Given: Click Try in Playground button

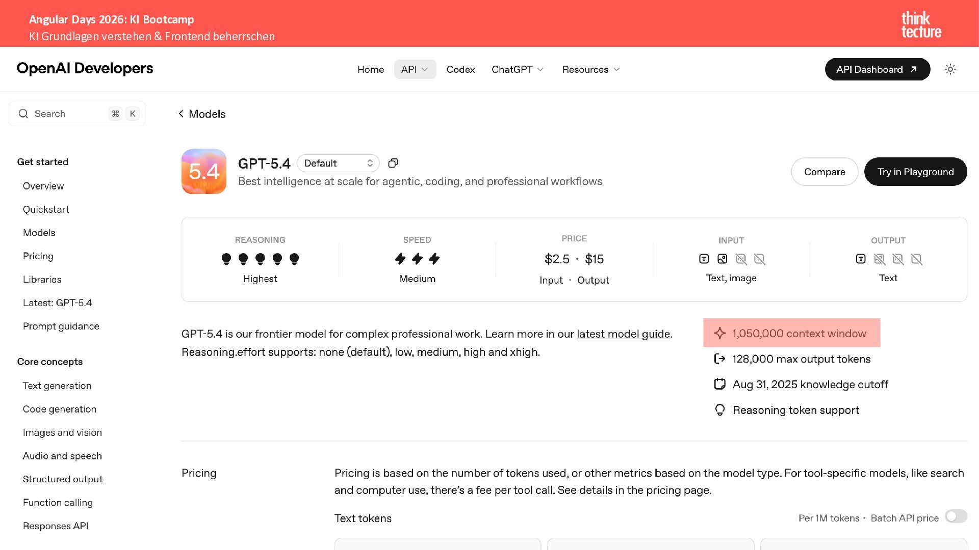Looking at the screenshot, I should coord(915,172).
